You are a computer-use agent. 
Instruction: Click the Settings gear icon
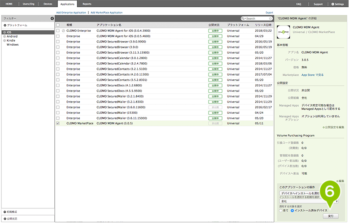tap(333, 4)
